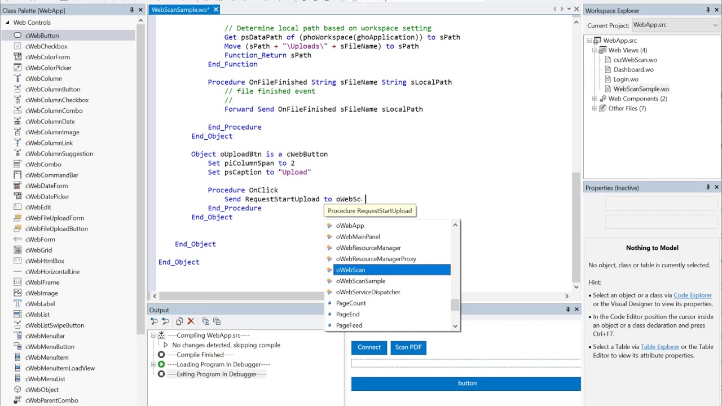Pin the Workspace Explorer panel
Image resolution: width=722 pixels, height=406 pixels.
[708, 10]
